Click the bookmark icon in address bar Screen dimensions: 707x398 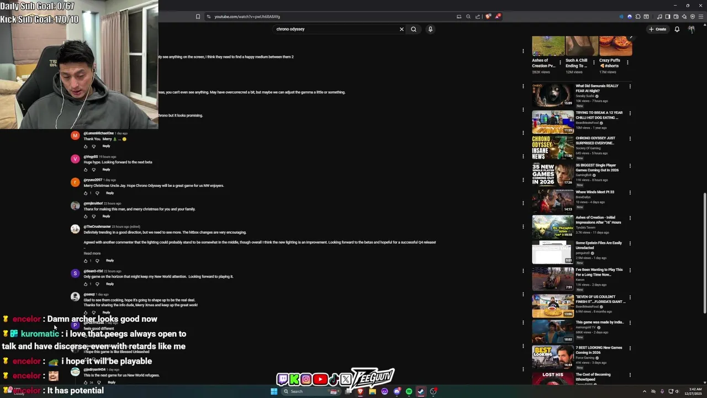198,17
